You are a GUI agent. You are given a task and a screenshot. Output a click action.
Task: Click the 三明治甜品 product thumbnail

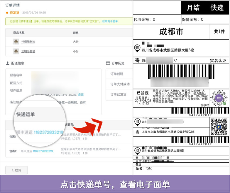pyautogui.click(x=16, y=51)
